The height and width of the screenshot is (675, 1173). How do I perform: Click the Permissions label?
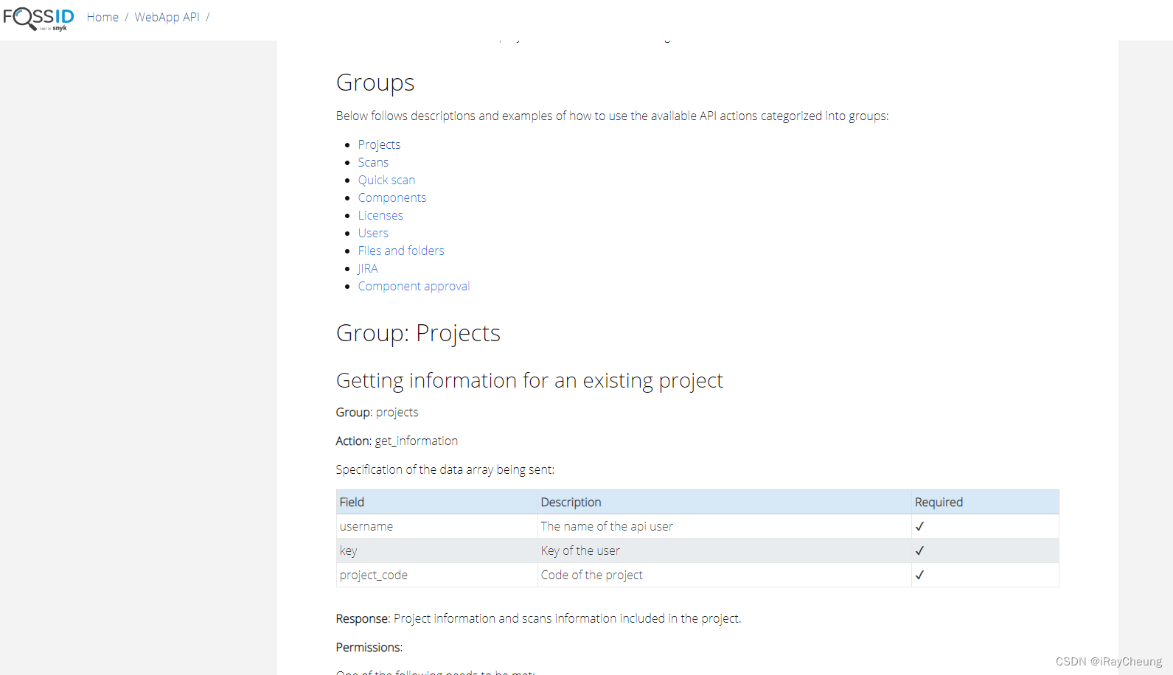(x=369, y=647)
